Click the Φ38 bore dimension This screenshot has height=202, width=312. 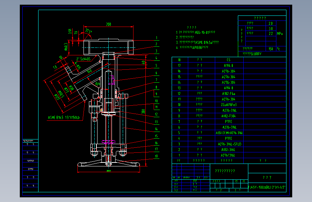point(71,88)
